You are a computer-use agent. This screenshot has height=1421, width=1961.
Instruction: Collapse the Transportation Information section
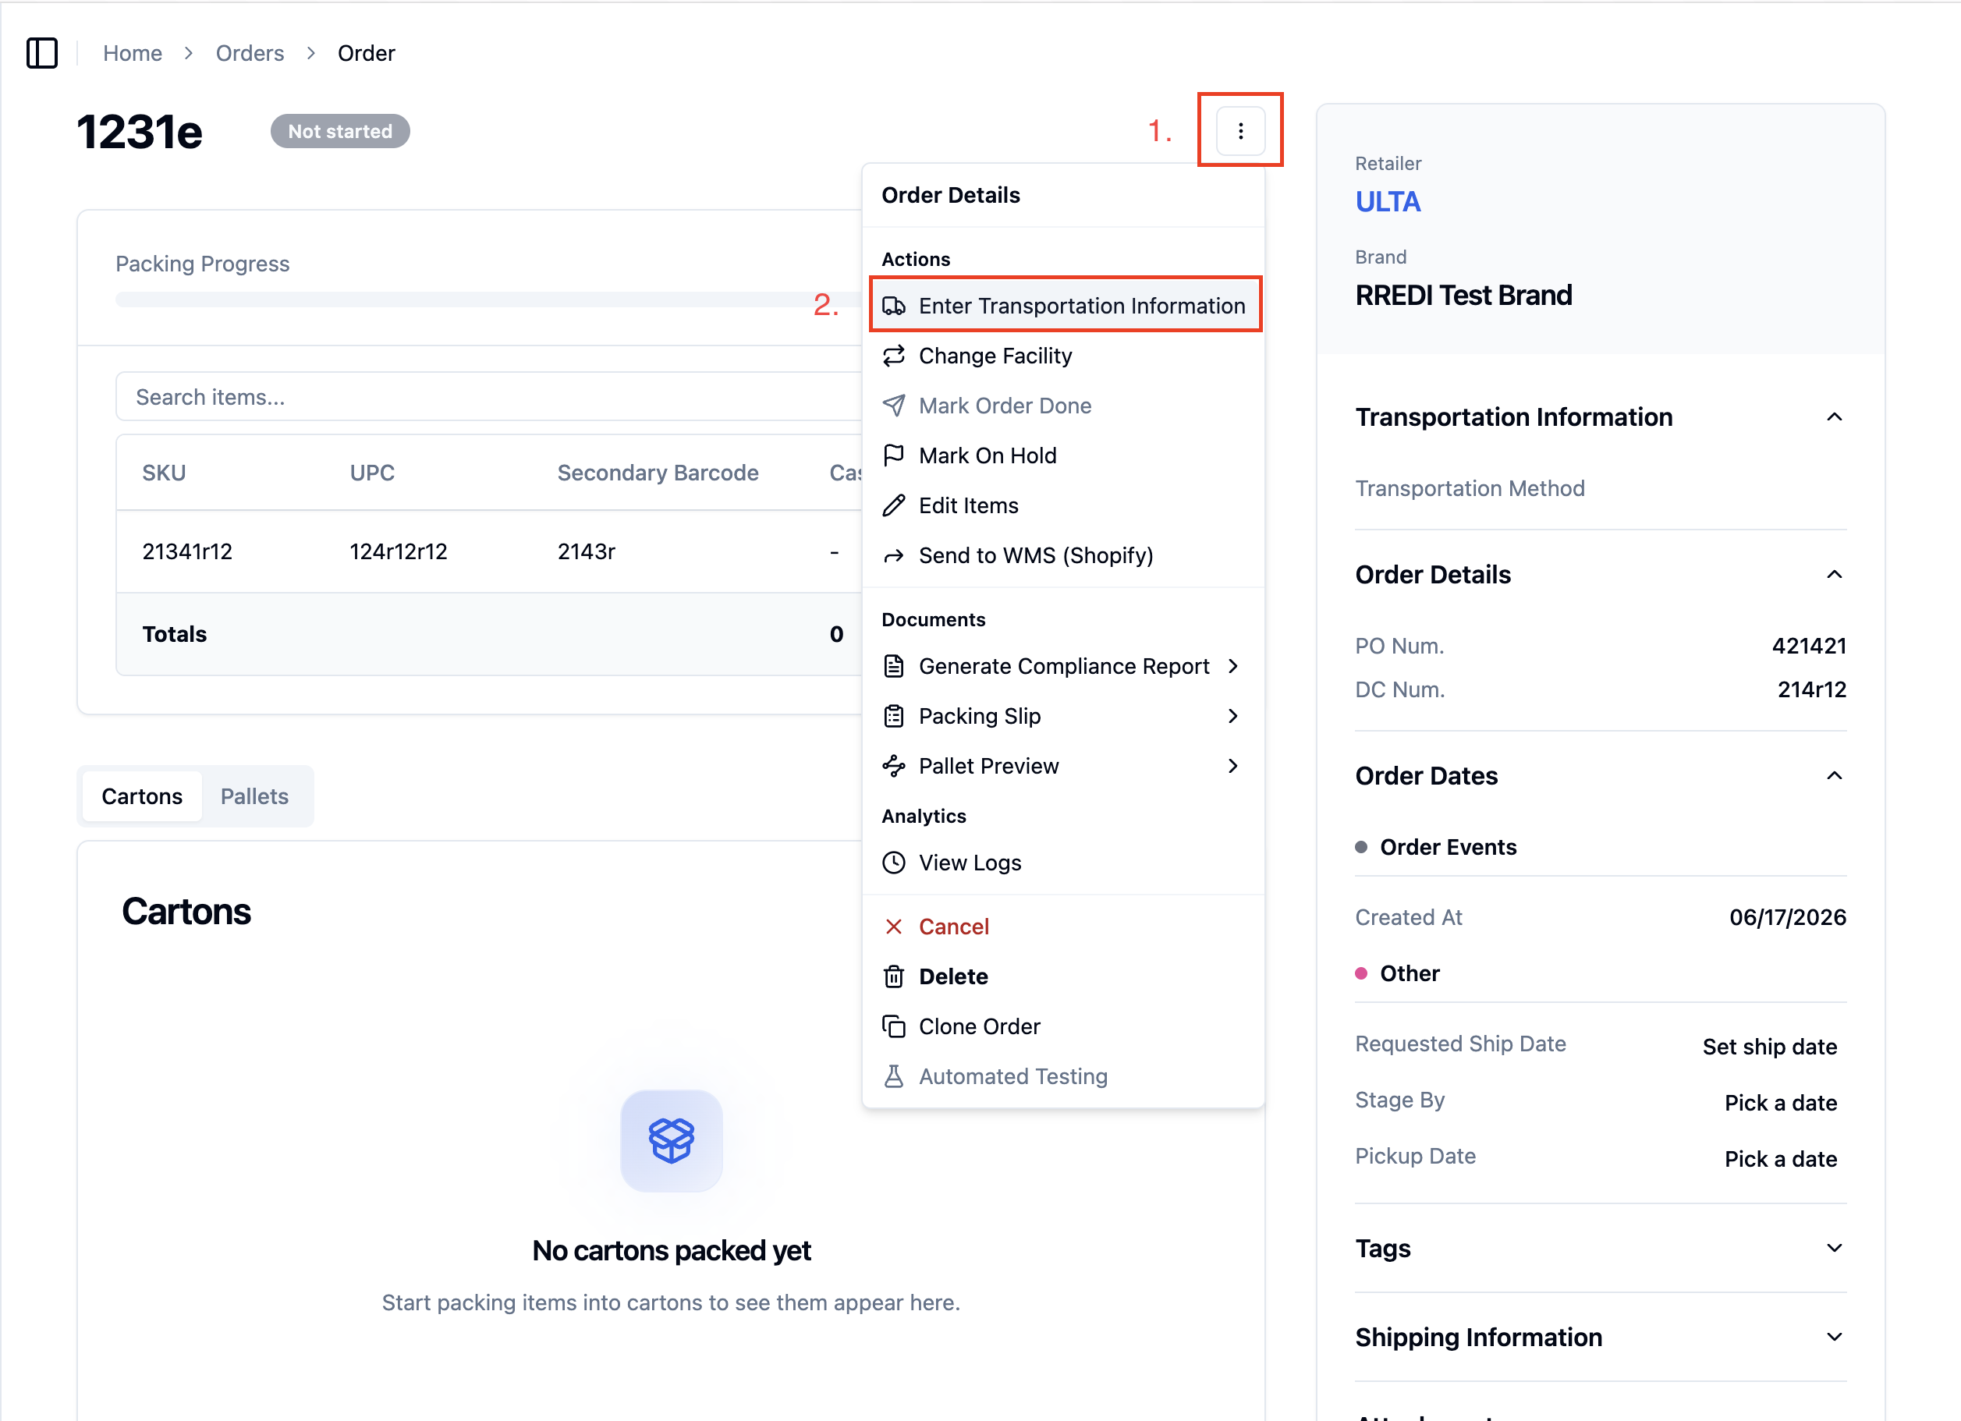tap(1834, 417)
